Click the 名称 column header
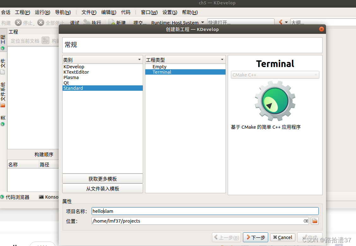 coord(23,164)
